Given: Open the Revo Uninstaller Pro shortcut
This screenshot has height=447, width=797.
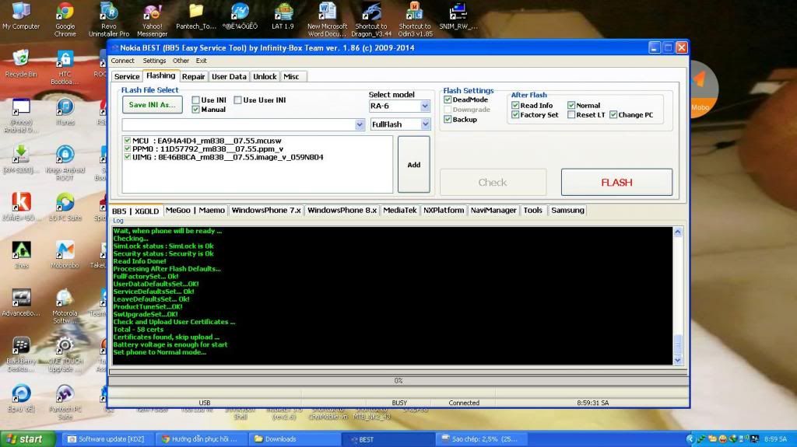Looking at the screenshot, I should coord(109,19).
